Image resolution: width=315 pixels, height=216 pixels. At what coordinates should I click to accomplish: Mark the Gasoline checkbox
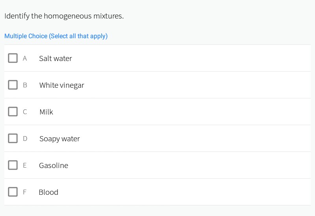pyautogui.click(x=13, y=165)
